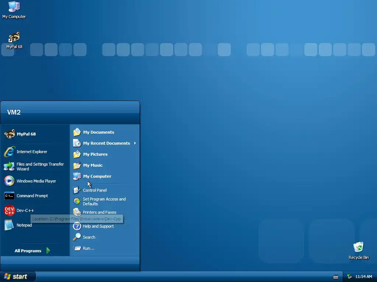Open All Programs menu label
Viewport: 377px width, 282px height.
click(28, 251)
